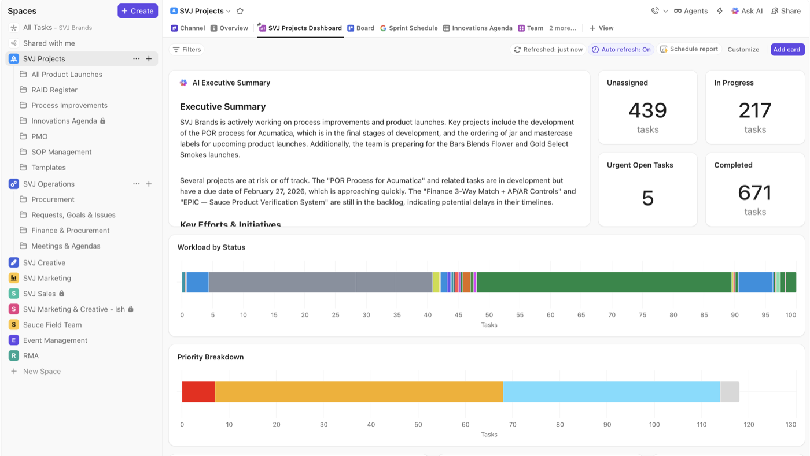Screen dimensions: 810x456
Task: Click the Schedule report button
Action: pyautogui.click(x=689, y=49)
